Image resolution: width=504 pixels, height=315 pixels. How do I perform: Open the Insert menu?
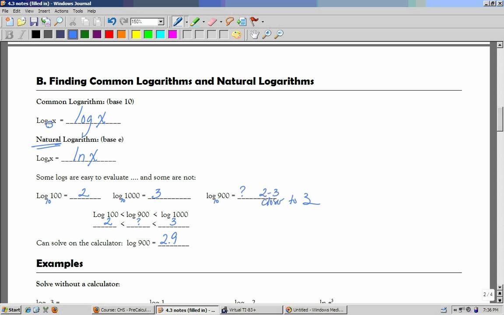coord(44,11)
